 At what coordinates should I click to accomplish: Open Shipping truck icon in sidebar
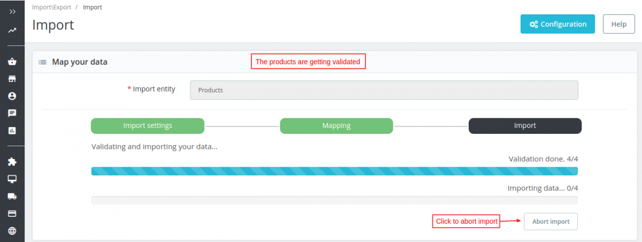[x=12, y=196]
